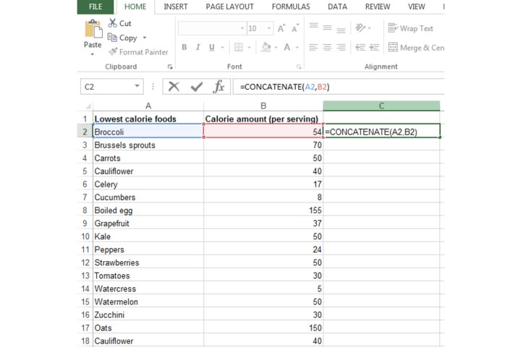The image size is (521, 347).
Task: Open Insert Function via fx icon
Action: click(219, 87)
